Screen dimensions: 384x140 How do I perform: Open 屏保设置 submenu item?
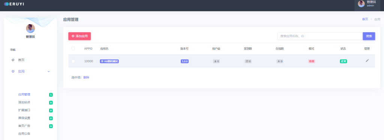(x=24, y=118)
